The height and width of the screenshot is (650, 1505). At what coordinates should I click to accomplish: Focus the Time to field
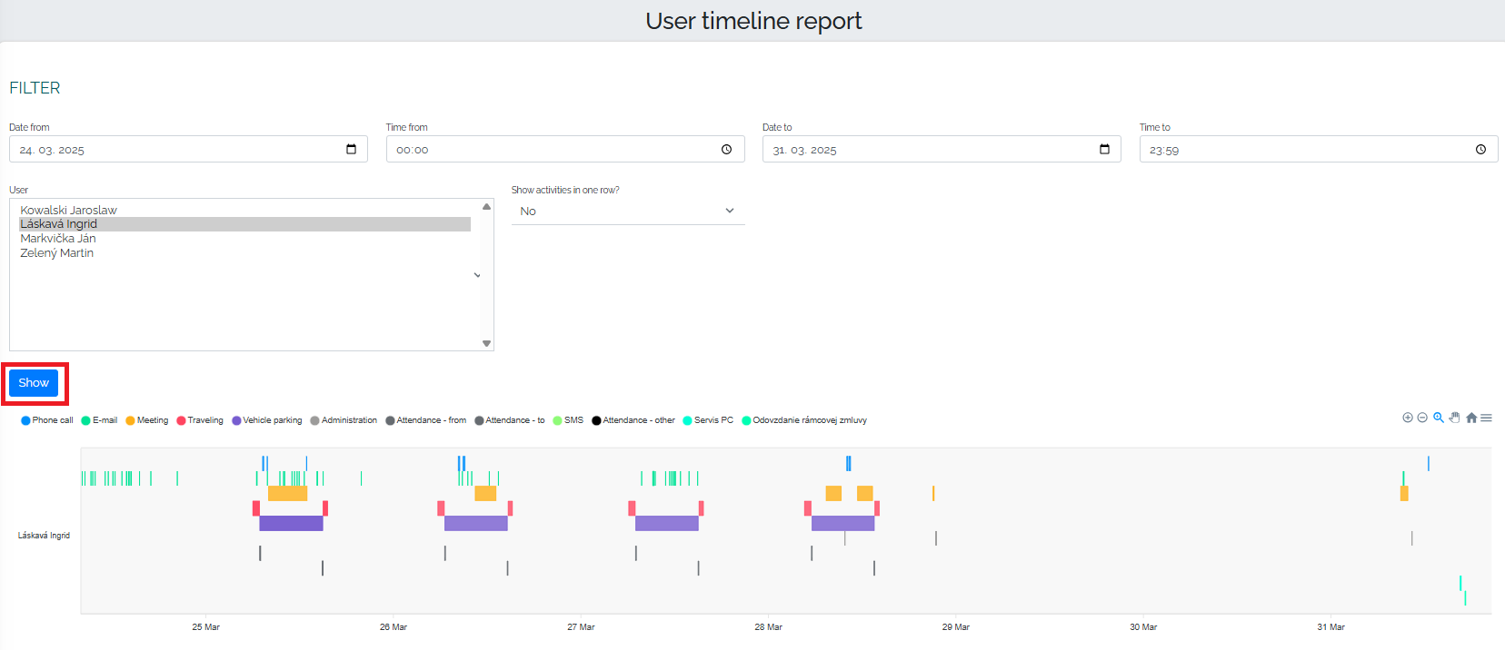tap(1319, 149)
